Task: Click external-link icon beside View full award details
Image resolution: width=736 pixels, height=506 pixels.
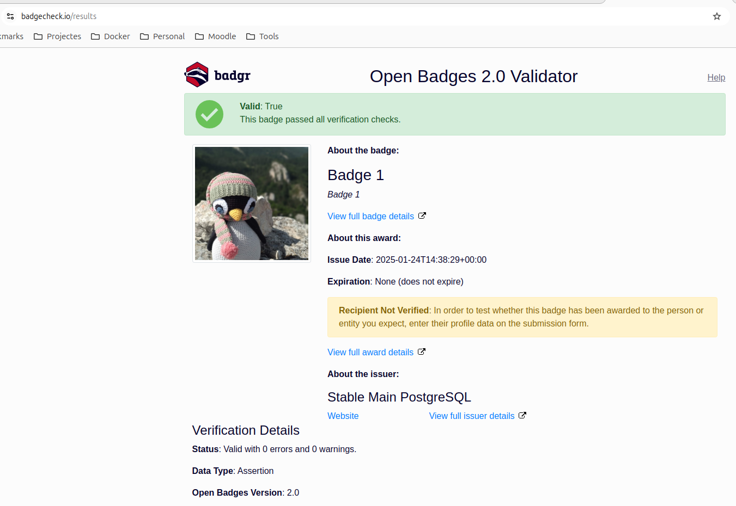Action: point(422,352)
